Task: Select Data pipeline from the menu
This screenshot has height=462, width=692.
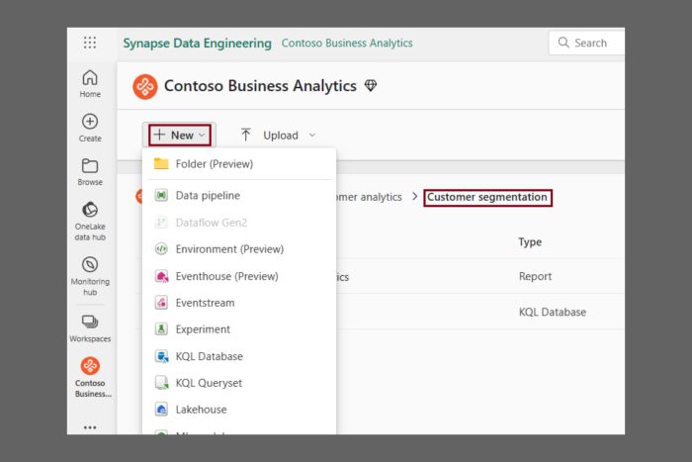Action: (x=208, y=196)
